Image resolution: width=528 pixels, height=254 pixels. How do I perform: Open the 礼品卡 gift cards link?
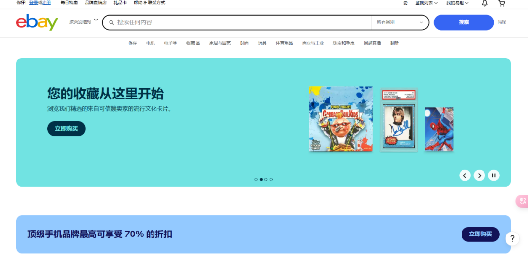(120, 3)
